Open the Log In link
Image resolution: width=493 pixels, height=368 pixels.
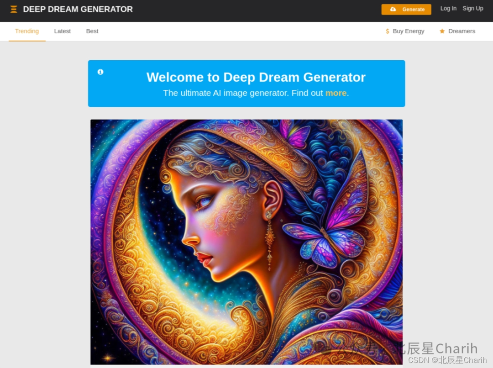(x=448, y=9)
